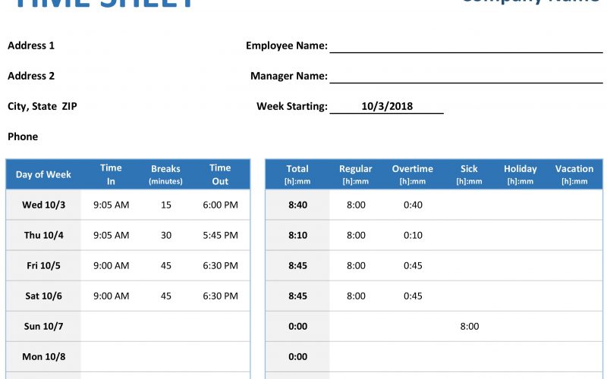Select the City, State ZIP label

[42, 106]
